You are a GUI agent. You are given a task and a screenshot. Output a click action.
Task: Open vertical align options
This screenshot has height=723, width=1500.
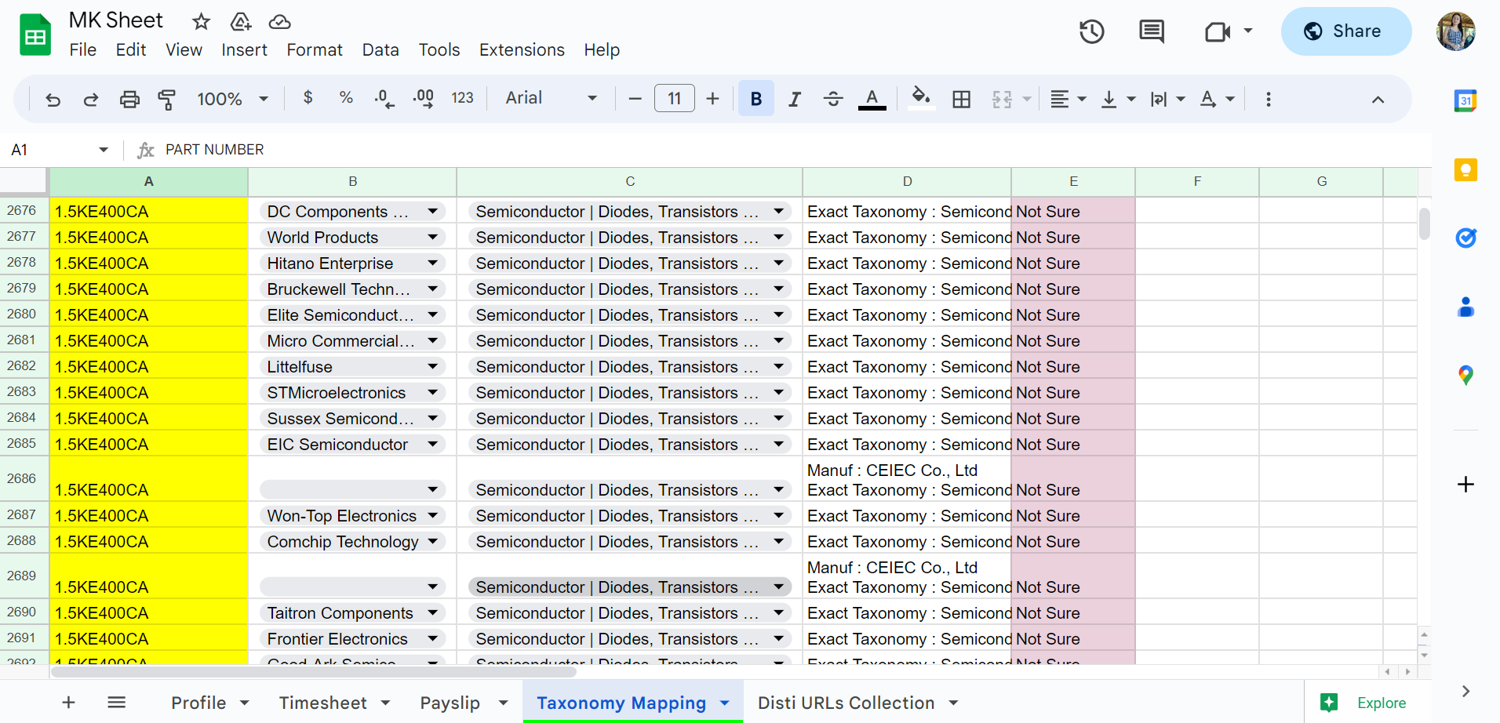(x=1118, y=99)
